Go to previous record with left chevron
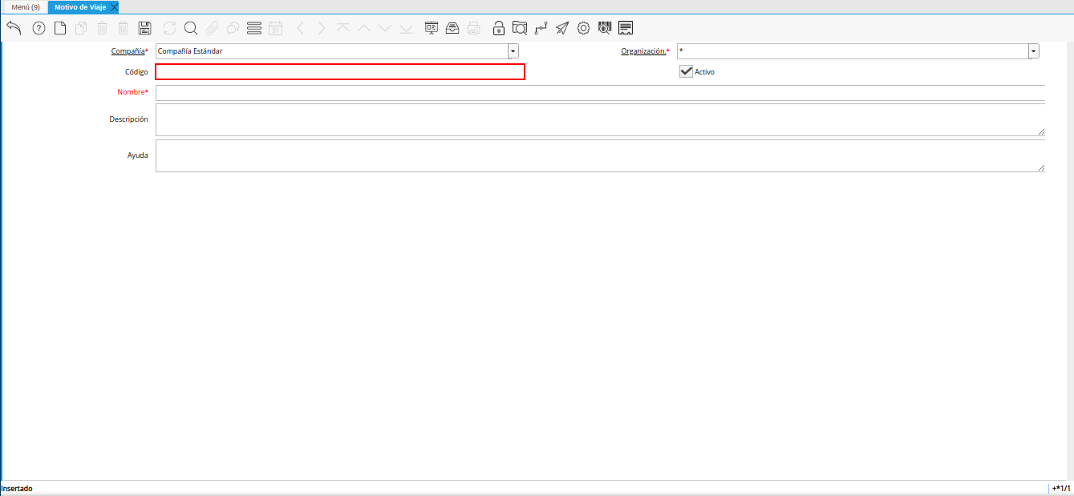 click(x=301, y=28)
